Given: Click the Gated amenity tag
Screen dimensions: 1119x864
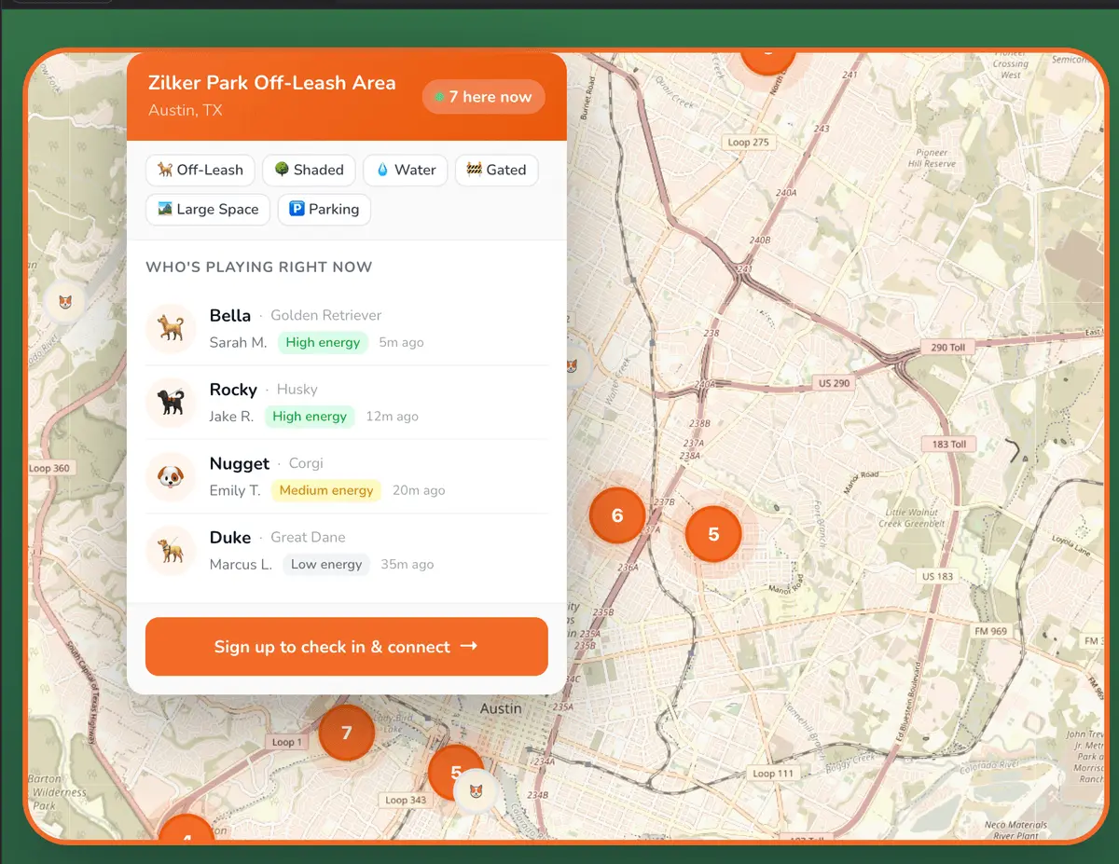Looking at the screenshot, I should [497, 170].
